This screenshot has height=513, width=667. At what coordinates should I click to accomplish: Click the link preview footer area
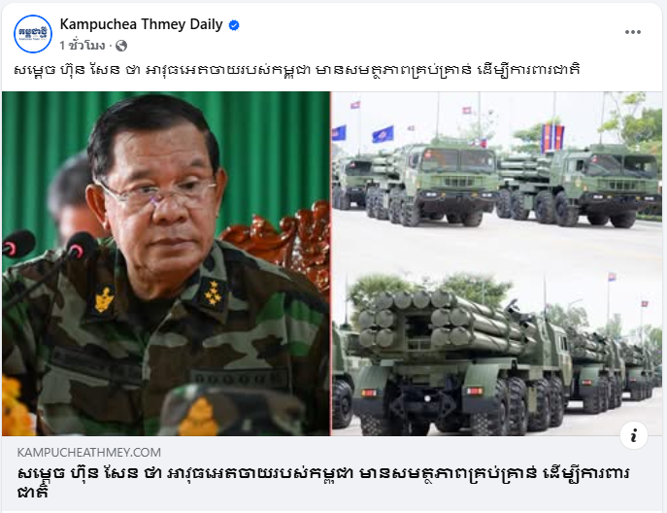click(x=332, y=473)
